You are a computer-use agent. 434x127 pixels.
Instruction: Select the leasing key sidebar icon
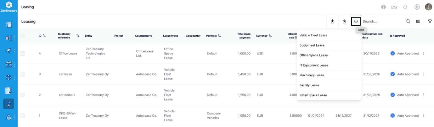[x=8, y=104]
